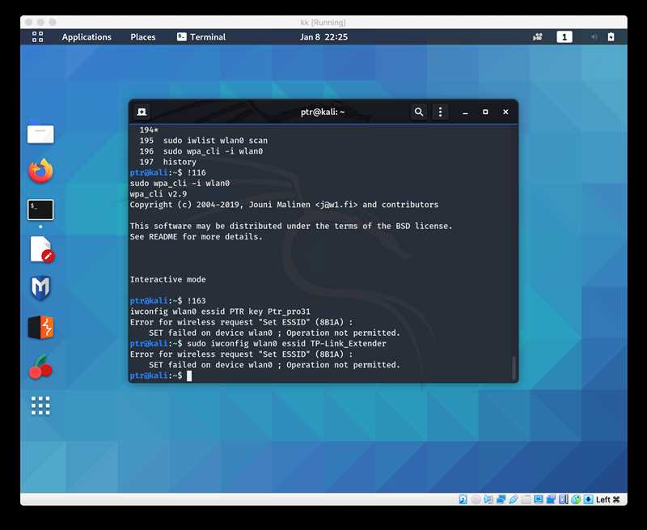
Task: Maximize the ptr@kali terminal window
Action: [485, 112]
